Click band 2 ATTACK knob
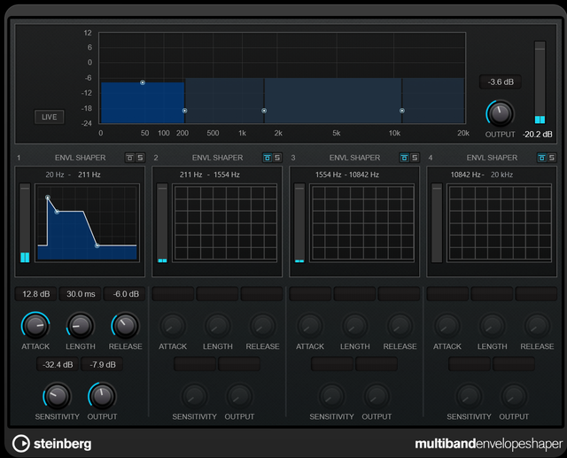Screen dimensions: 567x458 tap(173, 325)
